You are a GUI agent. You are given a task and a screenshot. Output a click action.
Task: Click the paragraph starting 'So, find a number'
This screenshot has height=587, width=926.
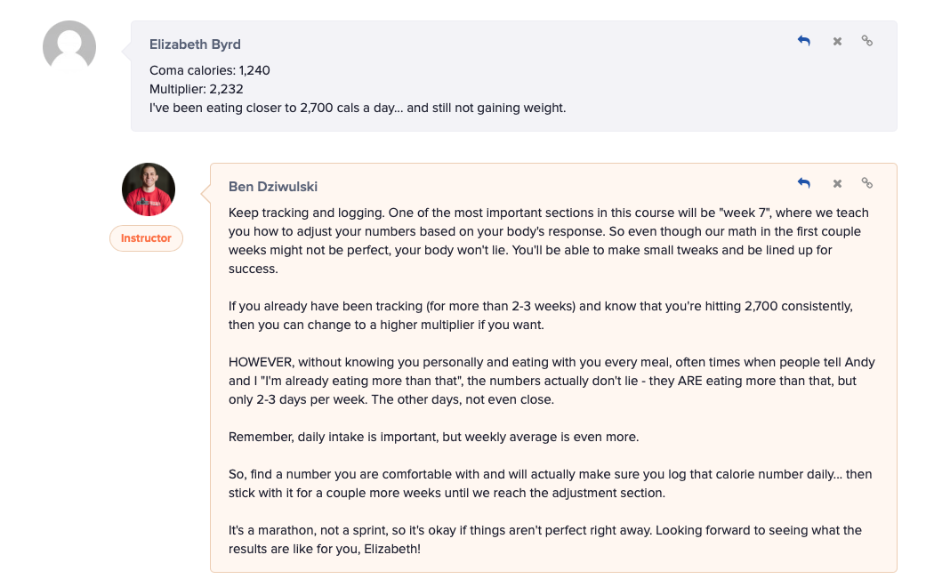pyautogui.click(x=551, y=484)
